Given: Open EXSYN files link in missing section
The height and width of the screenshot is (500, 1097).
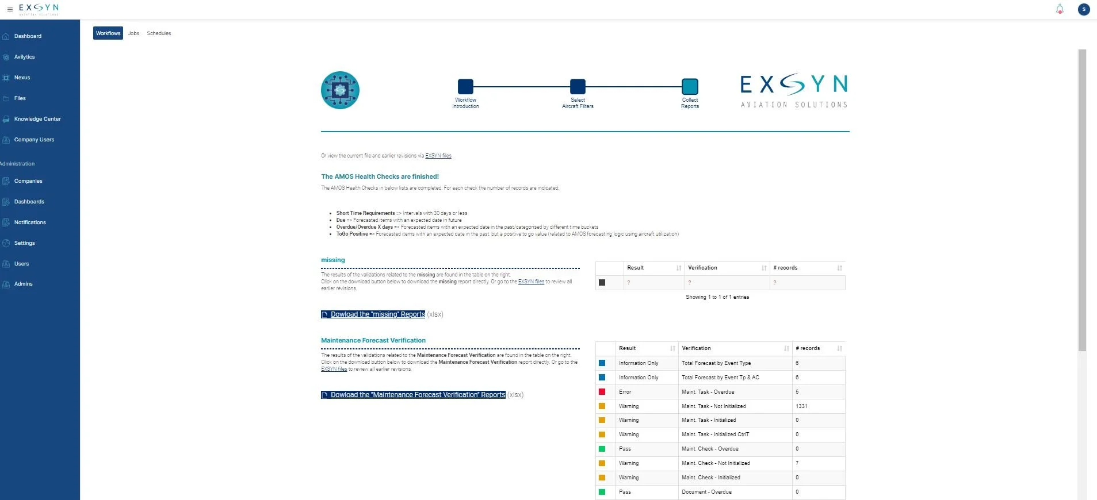Looking at the screenshot, I should (x=531, y=282).
